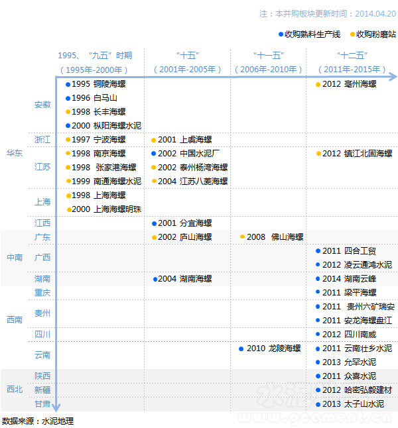This screenshot has width=398, height=428.
Task: Click the 江西 province label
Action: [x=42, y=223]
